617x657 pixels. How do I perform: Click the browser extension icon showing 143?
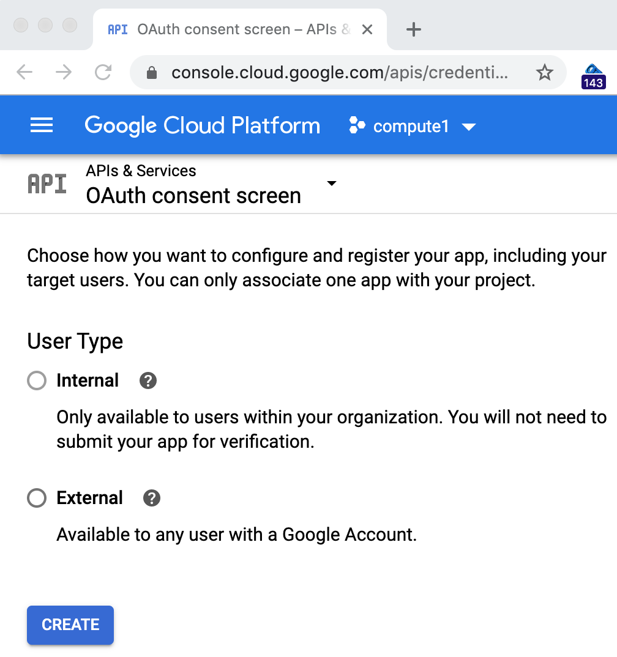593,76
